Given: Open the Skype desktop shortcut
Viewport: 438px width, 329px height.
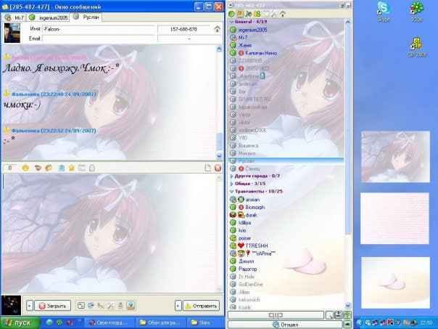Looking at the screenshot, I should click(384, 10).
